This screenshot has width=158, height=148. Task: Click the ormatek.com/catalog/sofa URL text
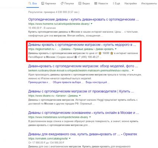[x=48, y=139]
